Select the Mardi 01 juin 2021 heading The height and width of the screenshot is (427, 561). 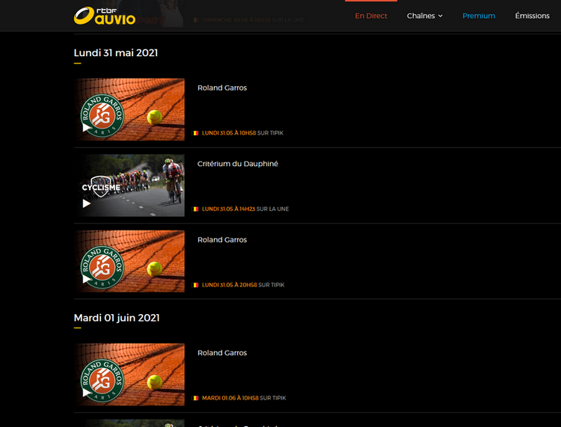click(117, 318)
